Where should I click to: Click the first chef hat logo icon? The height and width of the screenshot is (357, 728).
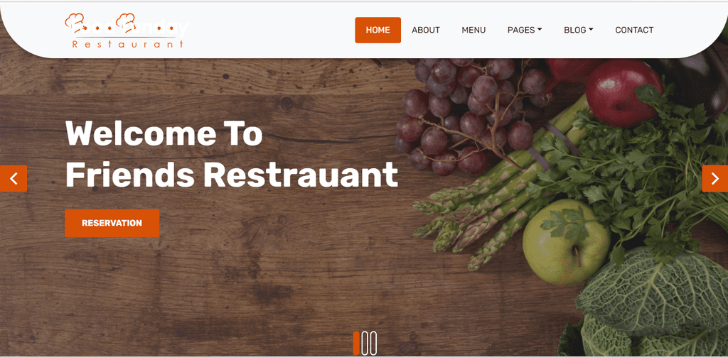[75, 22]
